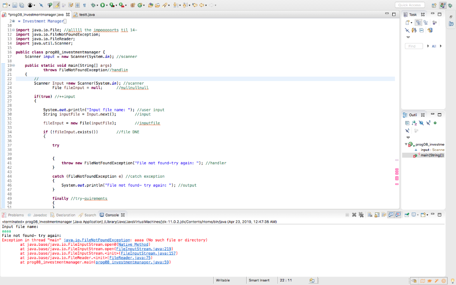Click the light bulb tip icon
Image resolution: width=456 pixels, height=285 pixels.
pos(452,281)
